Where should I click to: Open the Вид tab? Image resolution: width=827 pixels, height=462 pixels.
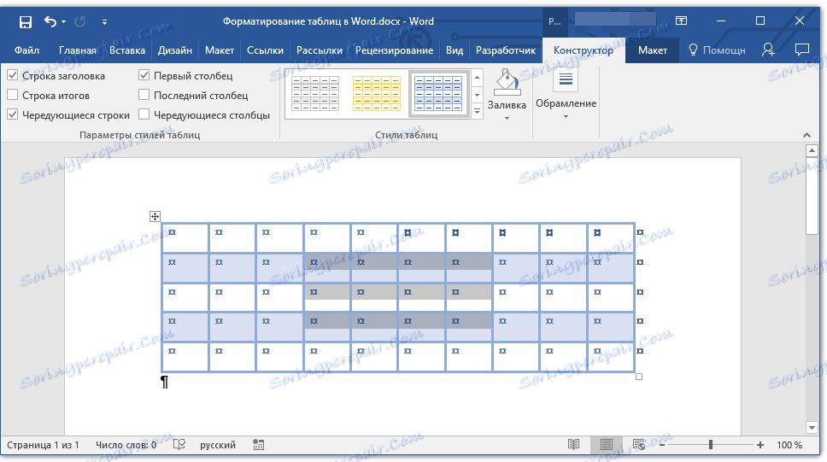coord(455,50)
